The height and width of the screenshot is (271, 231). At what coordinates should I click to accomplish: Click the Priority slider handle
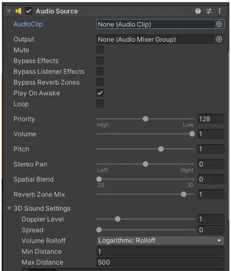pyautogui.click(x=146, y=119)
